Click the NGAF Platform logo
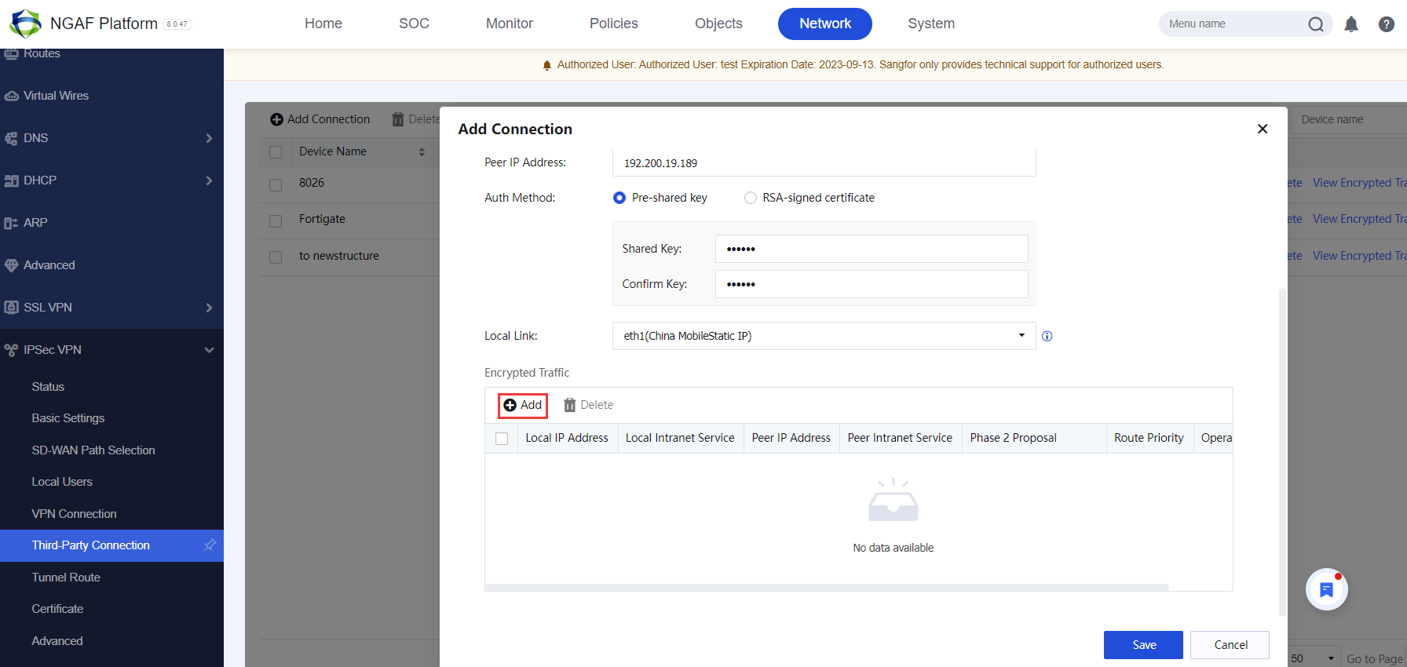The image size is (1407, 667). (25, 24)
